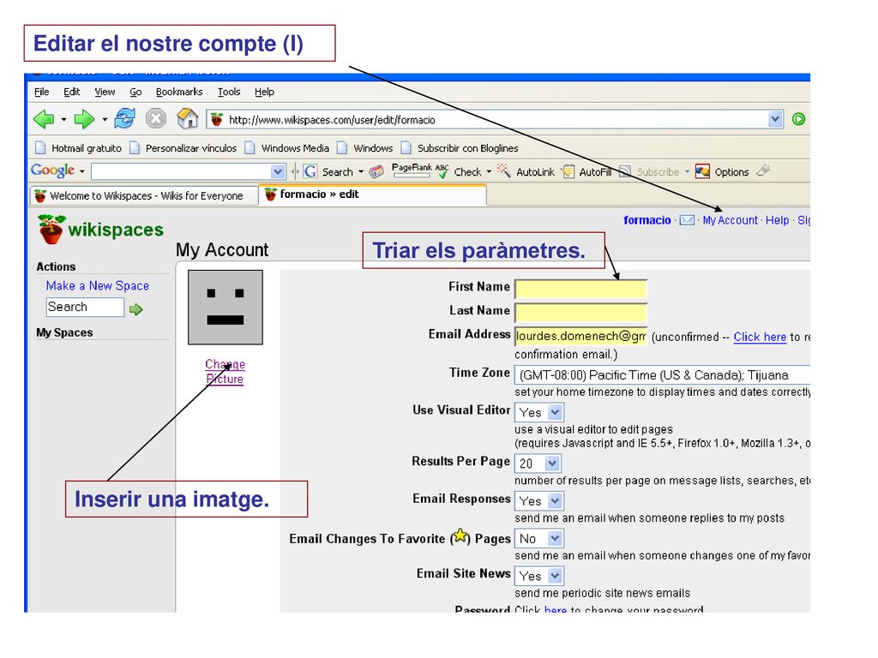Click Make a New Space link
This screenshot has width=878, height=658.
(98, 286)
